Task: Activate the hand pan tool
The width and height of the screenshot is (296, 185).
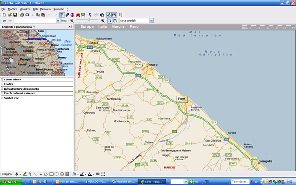Action: pyautogui.click(x=115, y=21)
